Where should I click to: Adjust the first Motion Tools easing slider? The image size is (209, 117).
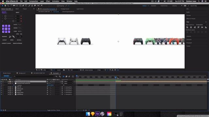coord(5,16)
